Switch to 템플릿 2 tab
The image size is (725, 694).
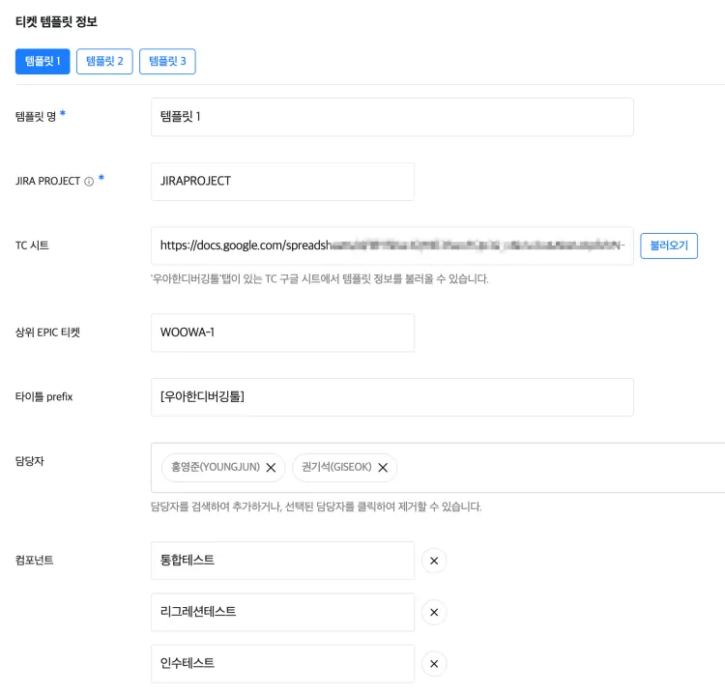104,61
